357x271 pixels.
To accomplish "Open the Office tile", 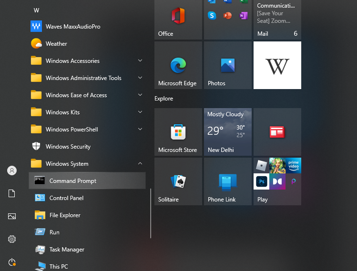I will [178, 19].
